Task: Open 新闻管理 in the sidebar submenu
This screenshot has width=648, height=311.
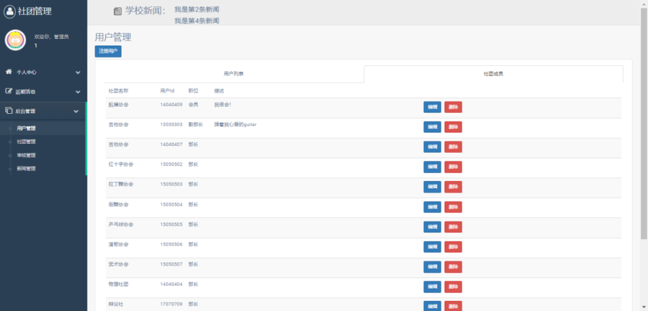Action: 26,168
